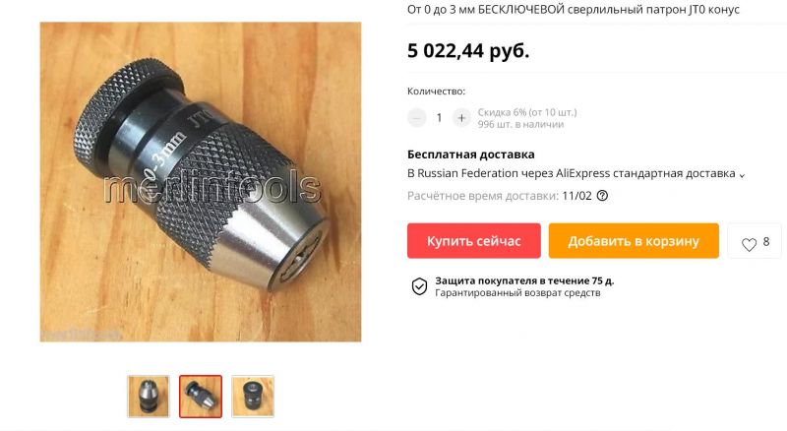Add item to wishlist via heart icon

pyautogui.click(x=749, y=245)
